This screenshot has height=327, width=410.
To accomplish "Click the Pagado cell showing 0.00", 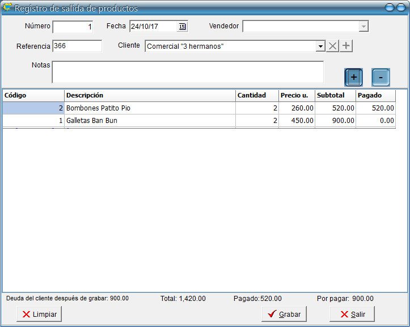I will click(x=376, y=121).
